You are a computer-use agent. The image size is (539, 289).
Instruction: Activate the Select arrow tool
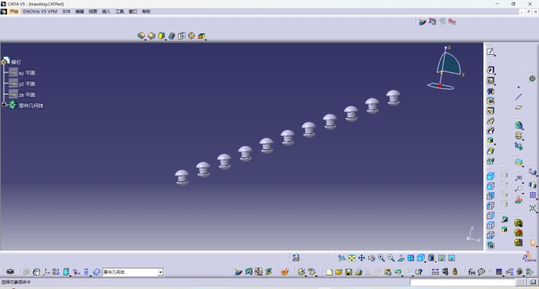point(533,243)
